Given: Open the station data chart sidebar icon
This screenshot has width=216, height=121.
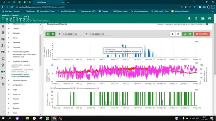Looking at the screenshot, I should tap(3, 33).
